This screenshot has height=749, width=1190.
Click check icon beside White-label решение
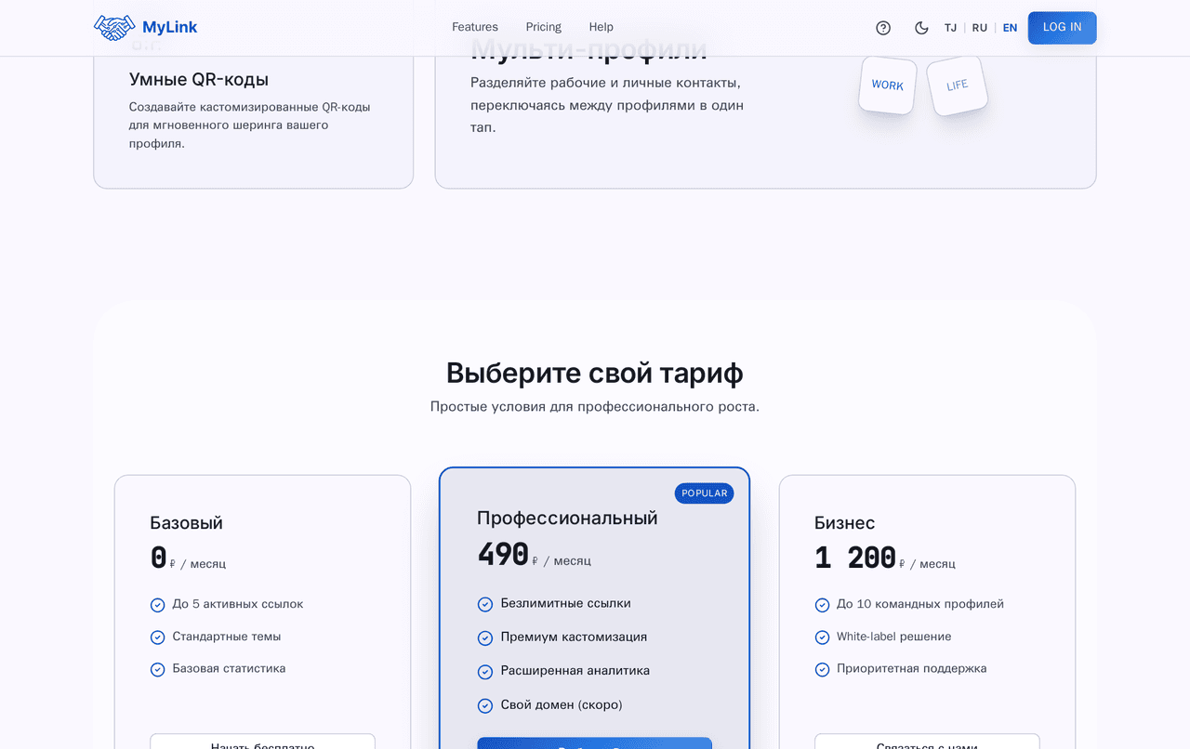coord(822,637)
